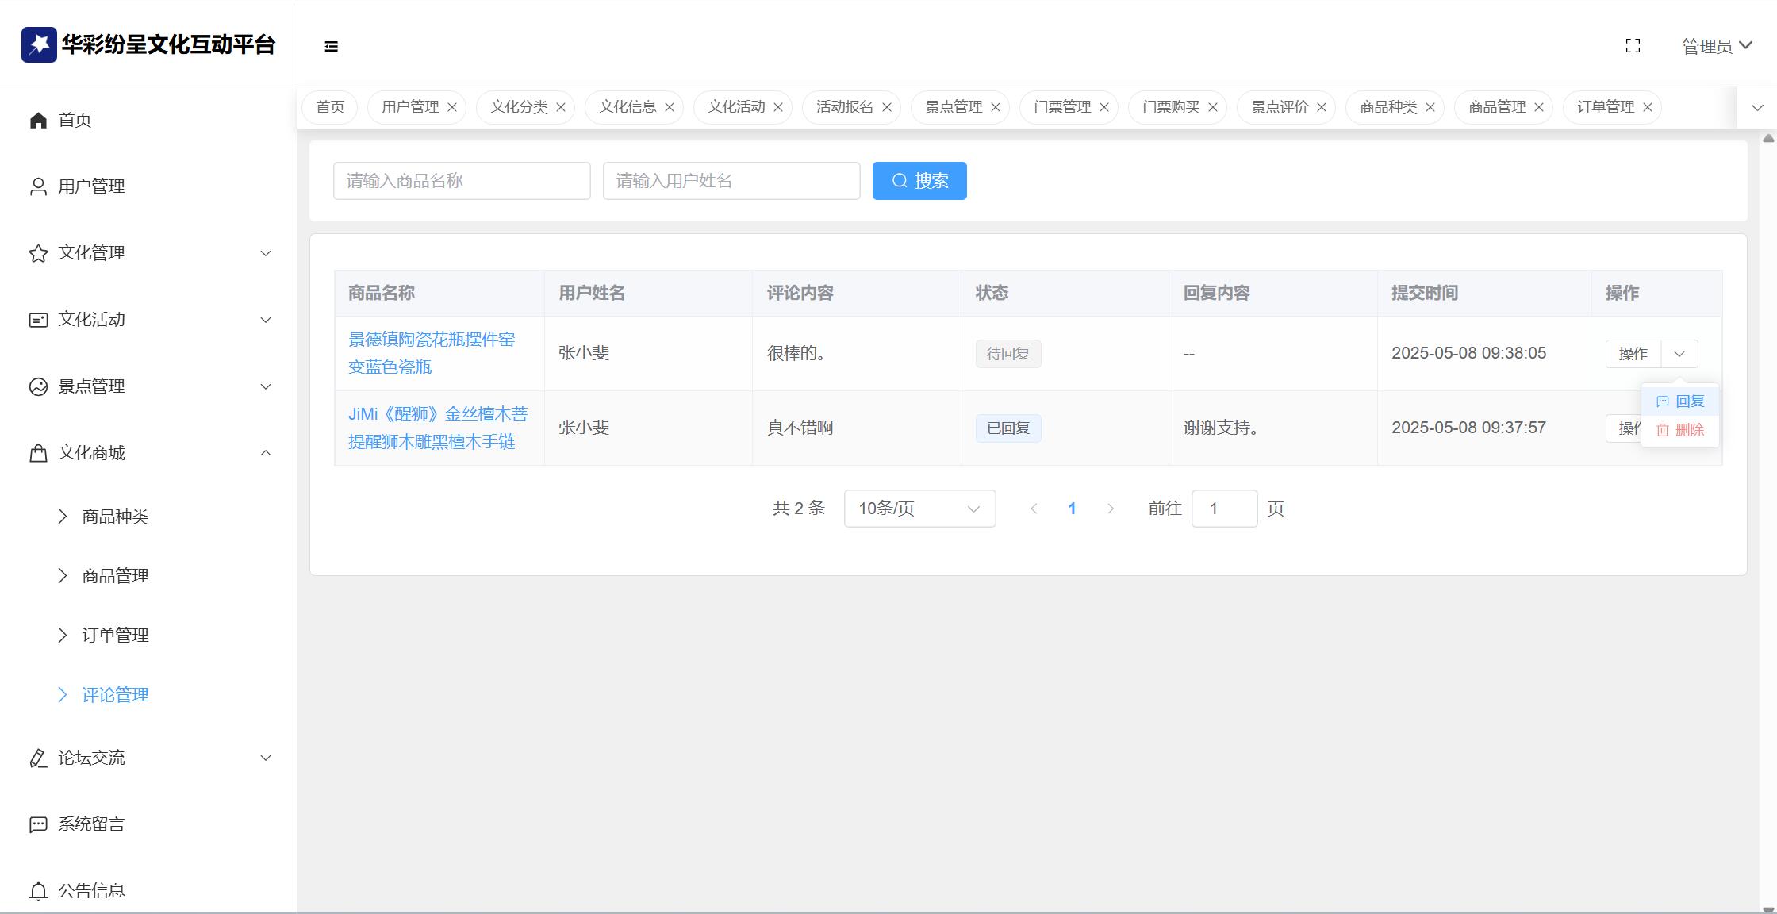Select 删除 in the action dropdown

click(x=1681, y=430)
